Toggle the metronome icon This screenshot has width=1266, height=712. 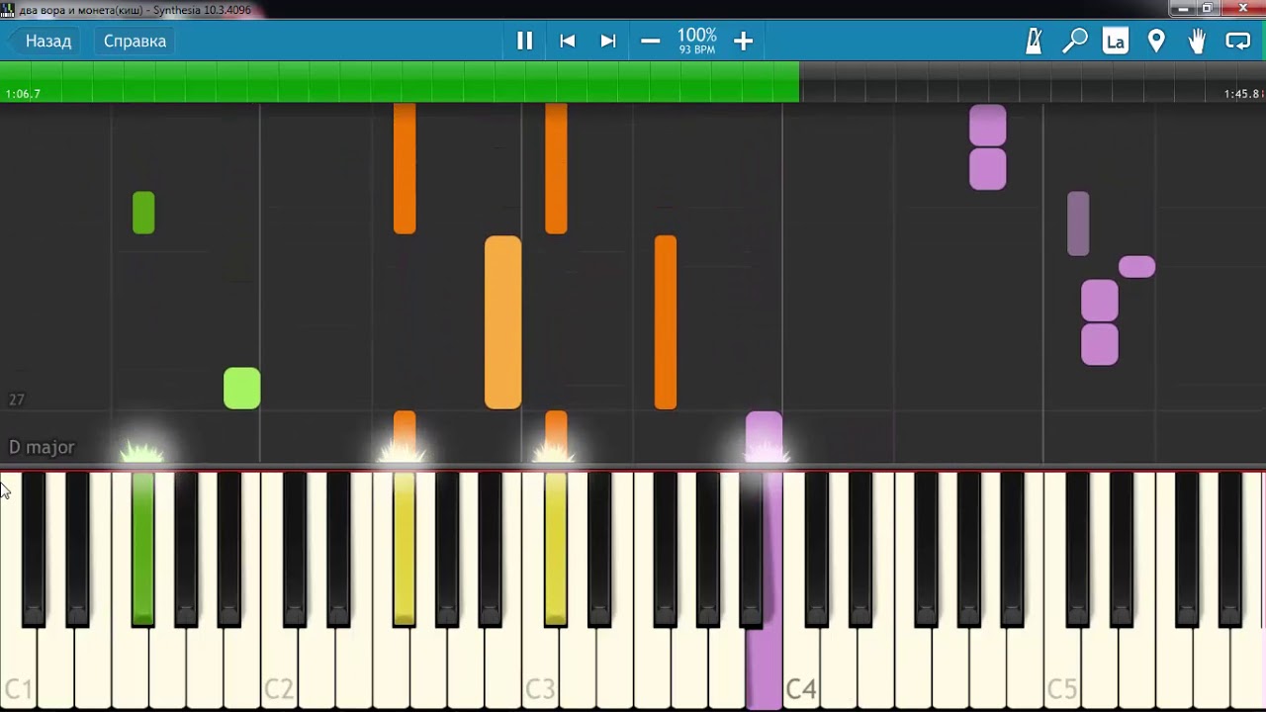(x=1035, y=41)
